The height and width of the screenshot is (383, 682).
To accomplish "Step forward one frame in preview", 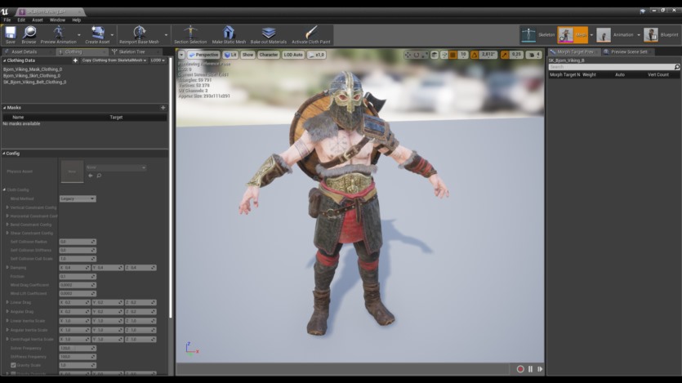I will pos(540,369).
